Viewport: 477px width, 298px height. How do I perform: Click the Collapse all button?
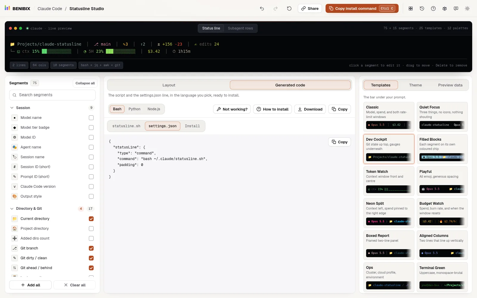point(85,83)
